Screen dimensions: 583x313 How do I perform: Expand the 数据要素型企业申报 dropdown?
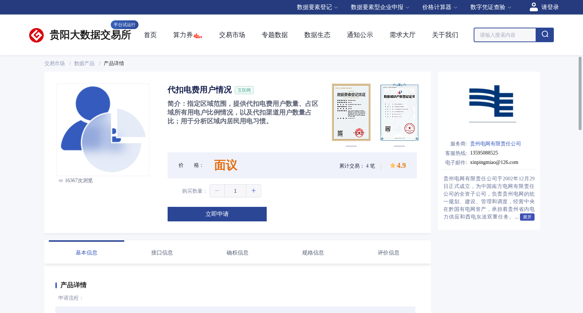[x=380, y=7]
